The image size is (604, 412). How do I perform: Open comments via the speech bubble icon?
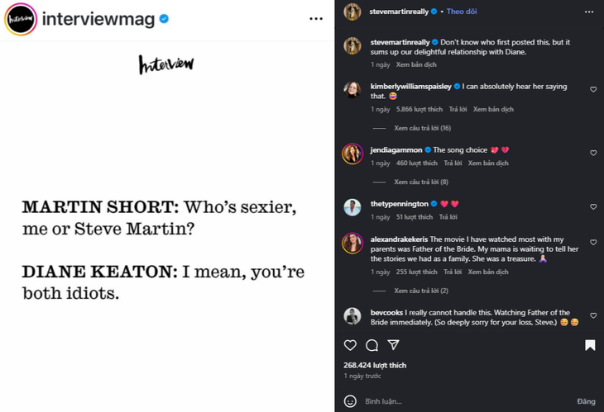(372, 345)
